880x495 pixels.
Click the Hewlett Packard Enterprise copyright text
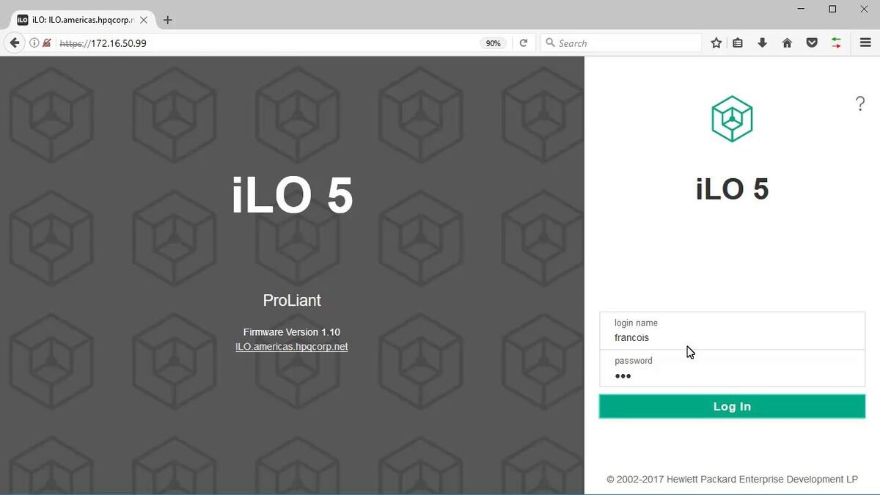[x=732, y=480]
